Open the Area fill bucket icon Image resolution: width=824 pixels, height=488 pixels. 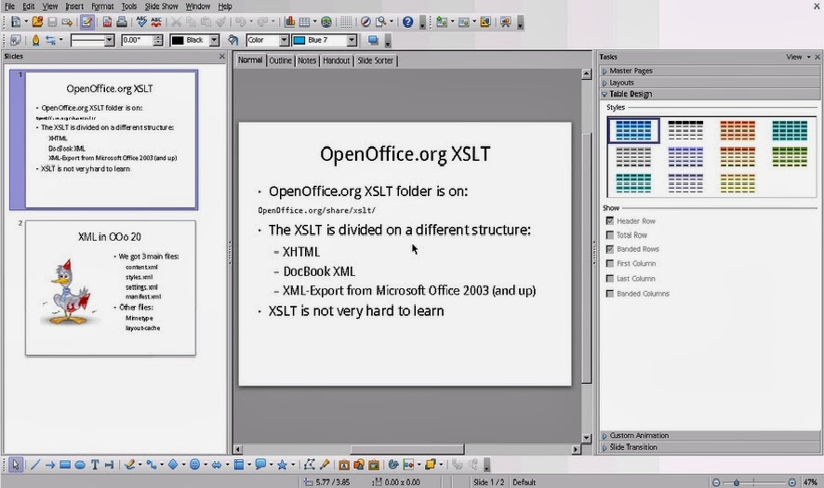(233, 40)
